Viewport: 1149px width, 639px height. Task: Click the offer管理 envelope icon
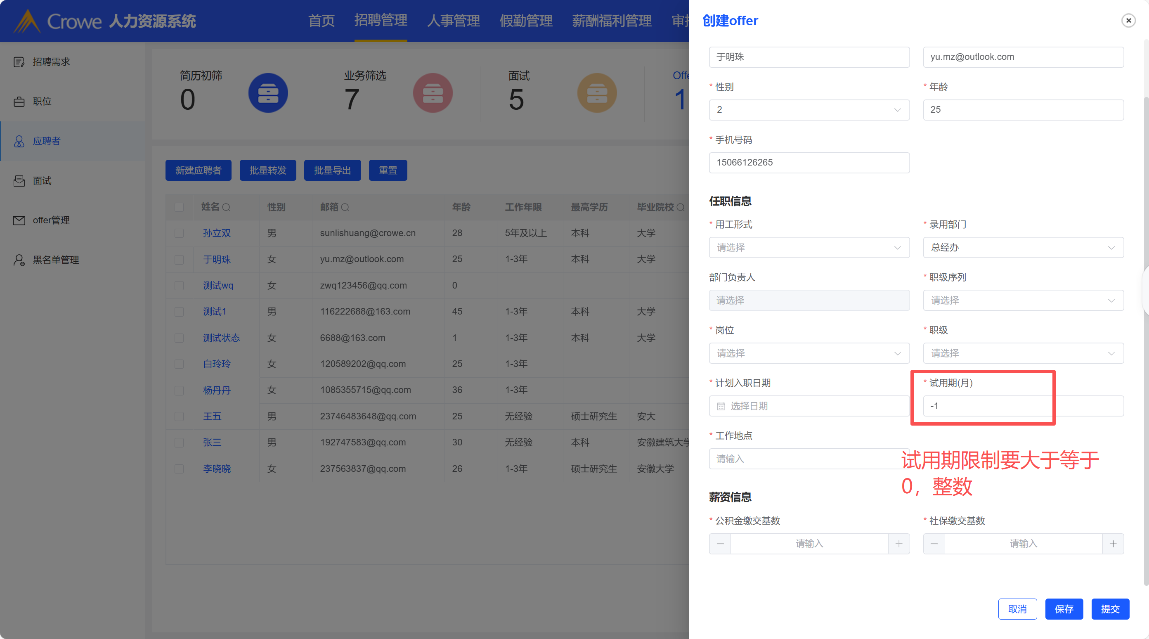pos(19,220)
